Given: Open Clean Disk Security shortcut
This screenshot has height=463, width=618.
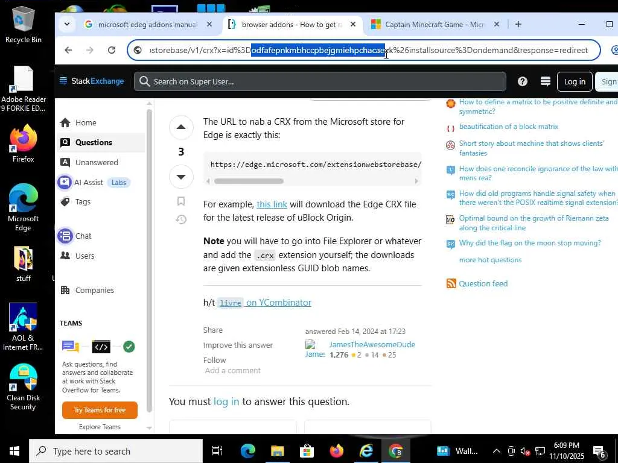Looking at the screenshot, I should coord(24,388).
